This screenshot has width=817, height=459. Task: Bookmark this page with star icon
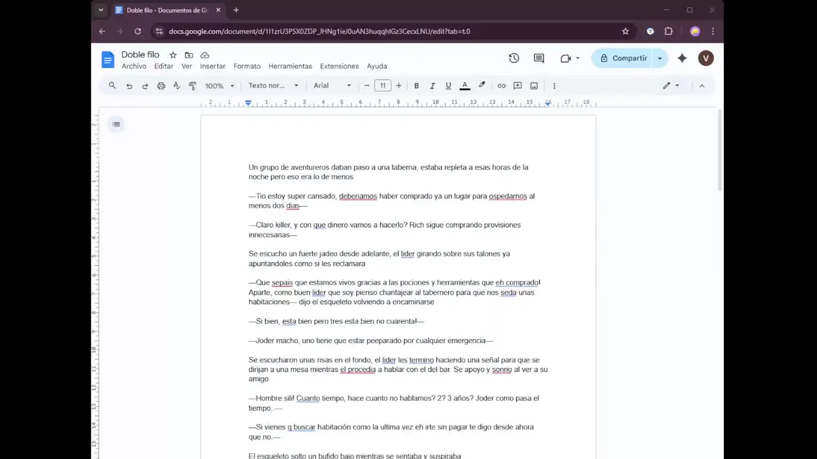tap(626, 31)
